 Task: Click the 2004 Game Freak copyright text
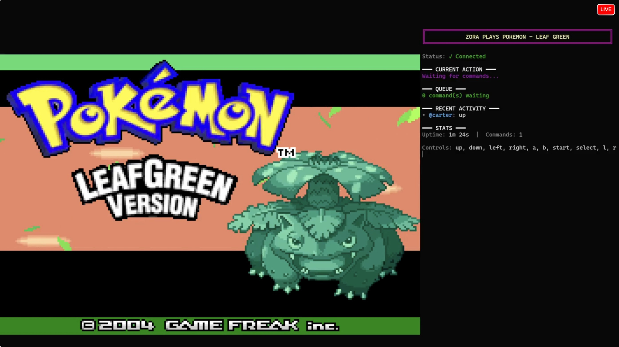[x=210, y=325]
